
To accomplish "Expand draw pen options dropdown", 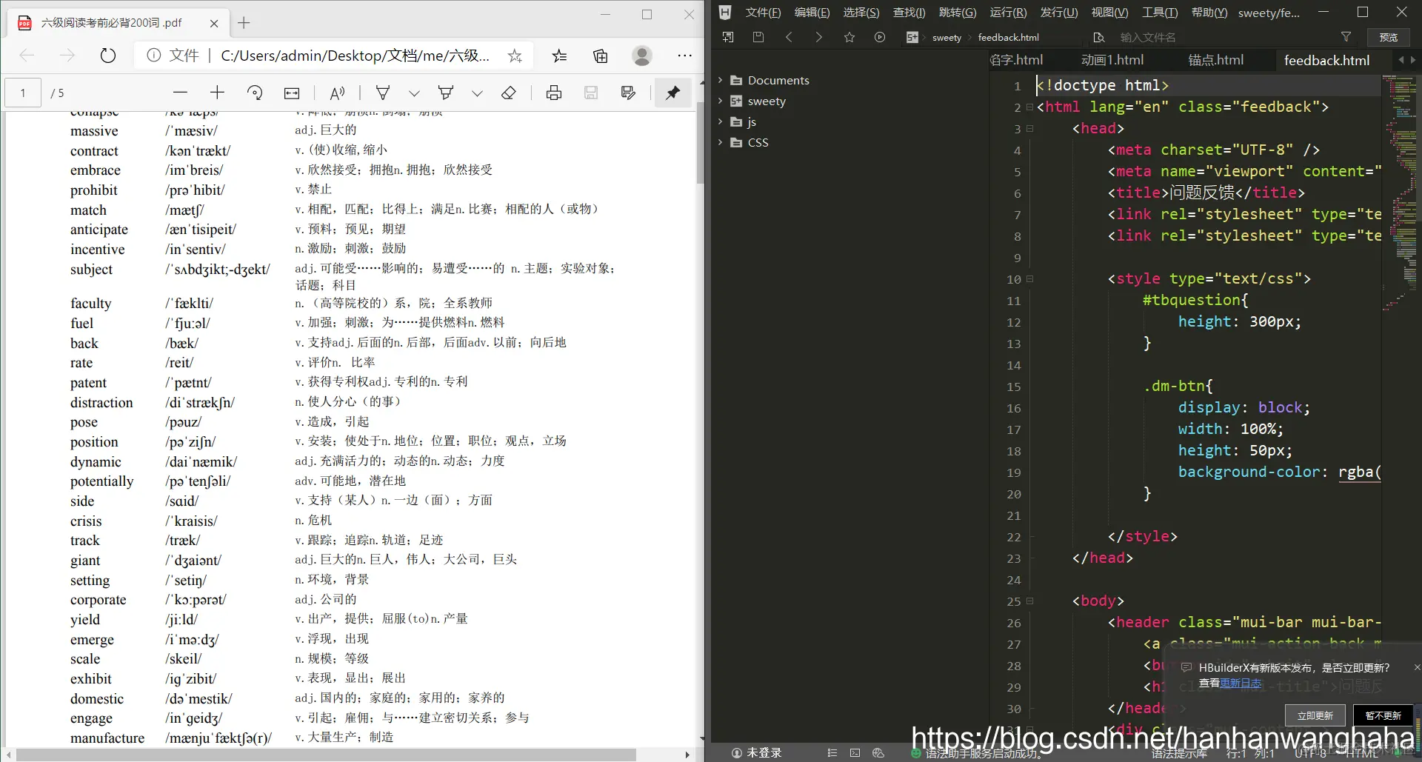I will [x=414, y=93].
